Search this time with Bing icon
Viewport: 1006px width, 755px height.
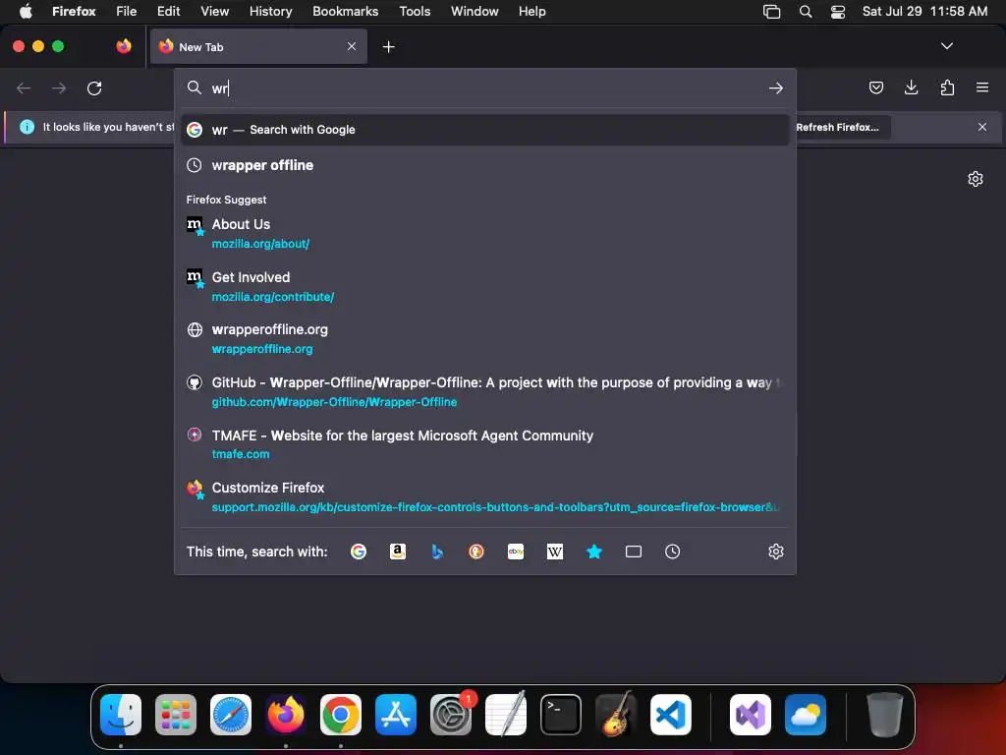(x=437, y=552)
